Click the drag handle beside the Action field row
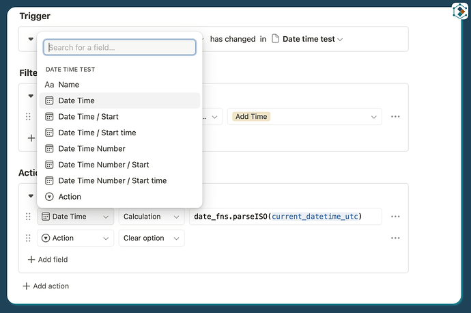471x313 pixels. (x=28, y=238)
